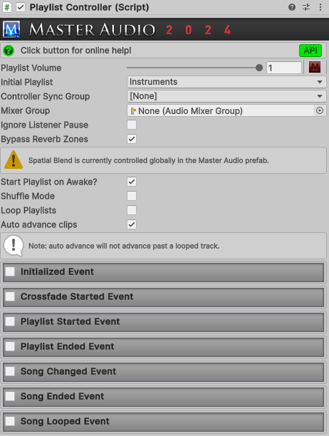This screenshot has width=329, height=436.
Task: Check the Playlist Ended Event box
Action: pyautogui.click(x=10, y=346)
